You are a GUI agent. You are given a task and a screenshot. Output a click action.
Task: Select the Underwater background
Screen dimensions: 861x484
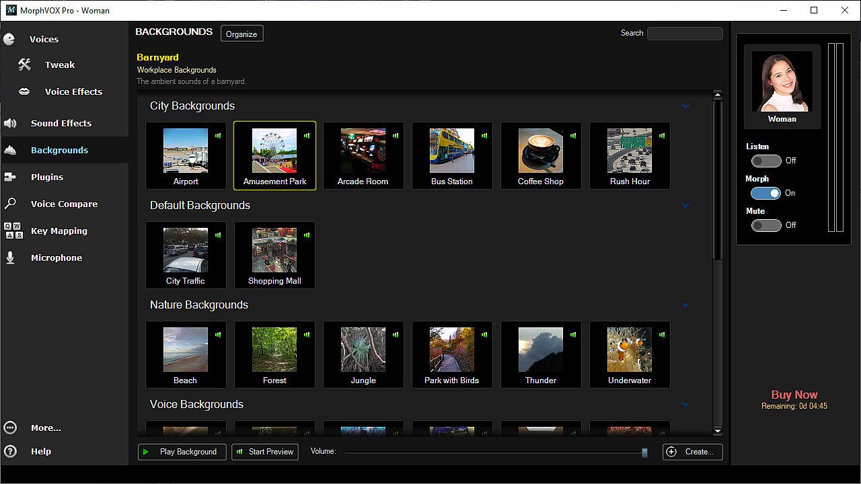(x=630, y=354)
